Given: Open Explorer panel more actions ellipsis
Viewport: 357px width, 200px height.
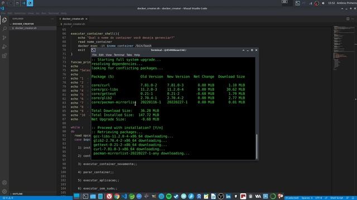Looking at the screenshot, I should 52,19.
